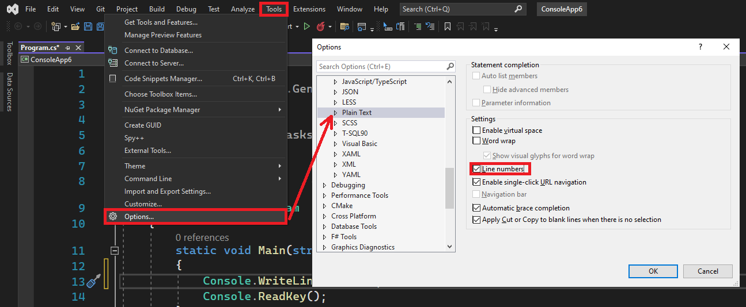Click the Connect to Server icon
Screen dimensions: 746x307
coord(113,63)
